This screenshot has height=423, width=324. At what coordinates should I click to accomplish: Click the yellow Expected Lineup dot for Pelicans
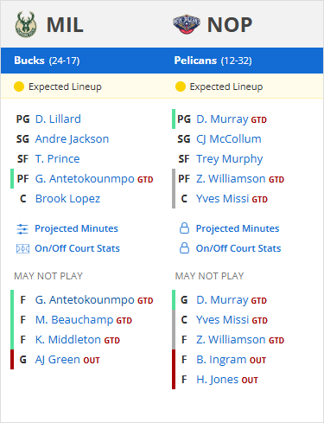click(181, 87)
